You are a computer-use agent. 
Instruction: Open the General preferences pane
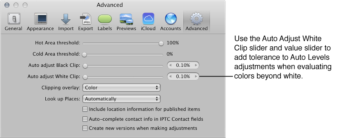[x=14, y=22]
